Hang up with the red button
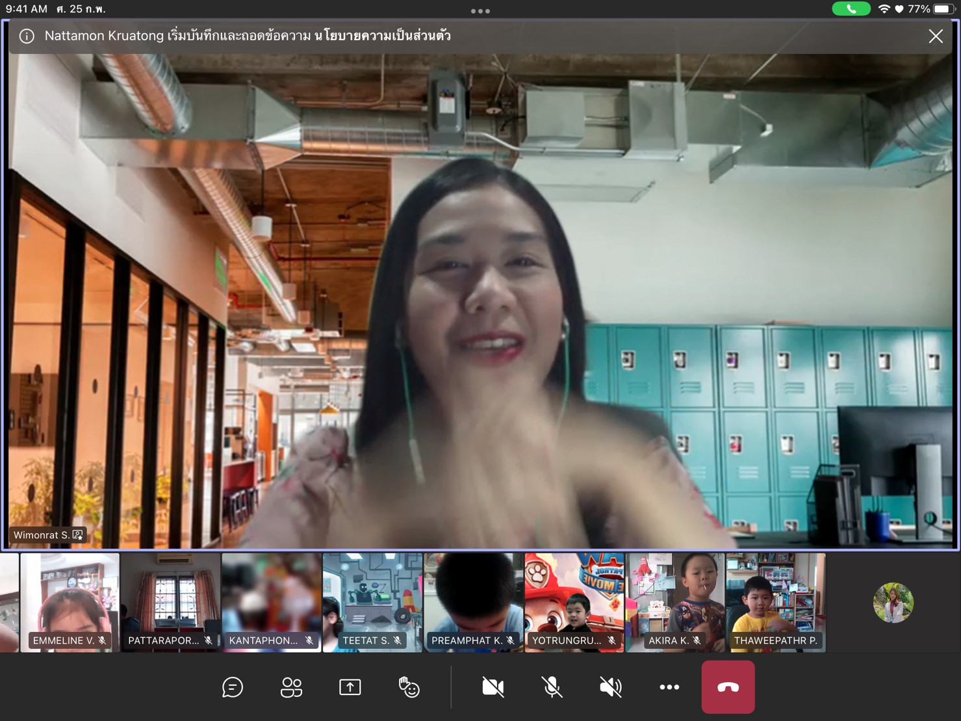This screenshot has height=721, width=961. 728,687
